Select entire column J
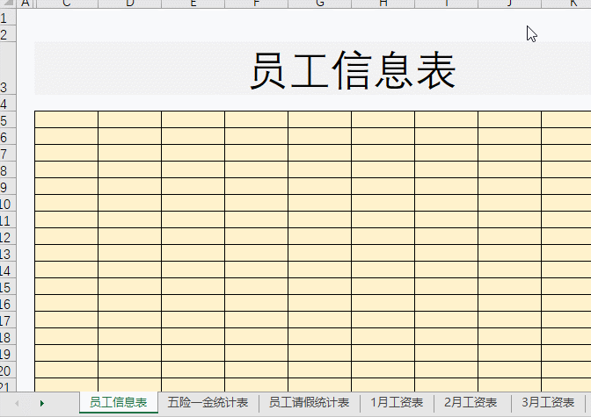The width and height of the screenshot is (591, 417). coord(509,4)
